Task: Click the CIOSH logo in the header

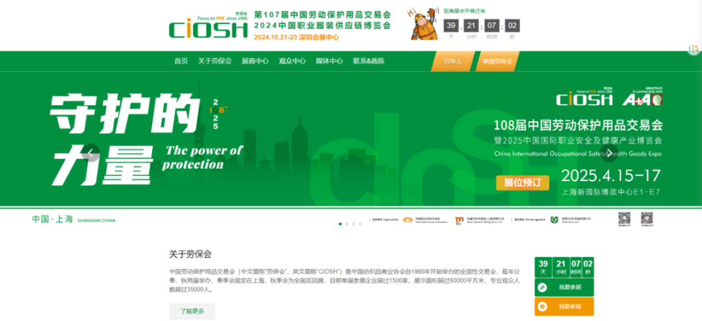Action: click(208, 26)
